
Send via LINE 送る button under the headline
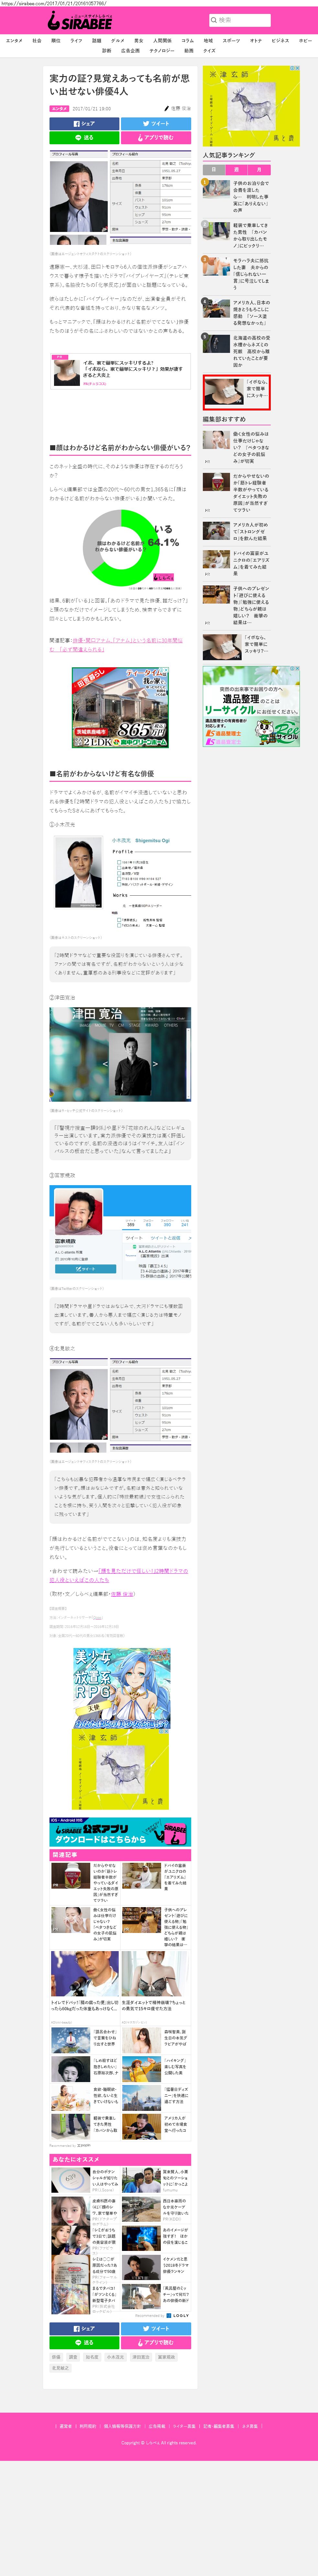point(84,138)
